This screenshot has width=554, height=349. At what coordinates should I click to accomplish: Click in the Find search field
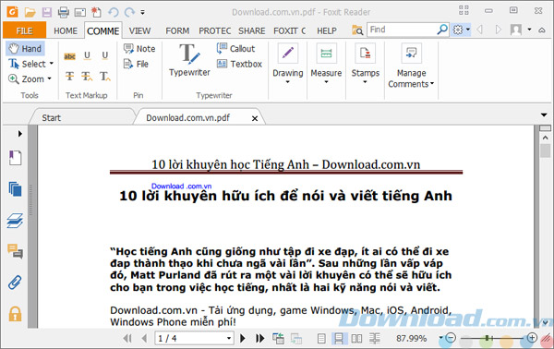(x=402, y=30)
